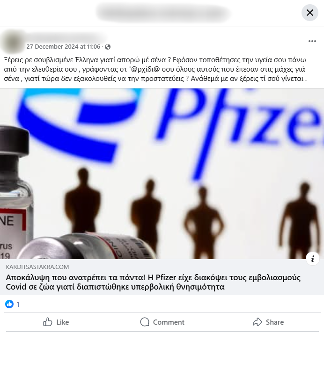This screenshot has height=385, width=324.
Task: Open the blurred profile avatar
Action: point(13,42)
